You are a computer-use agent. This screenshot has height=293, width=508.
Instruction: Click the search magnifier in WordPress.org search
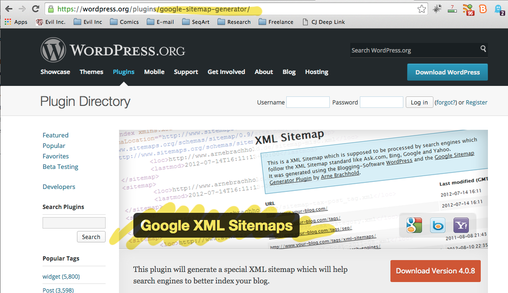[483, 49]
